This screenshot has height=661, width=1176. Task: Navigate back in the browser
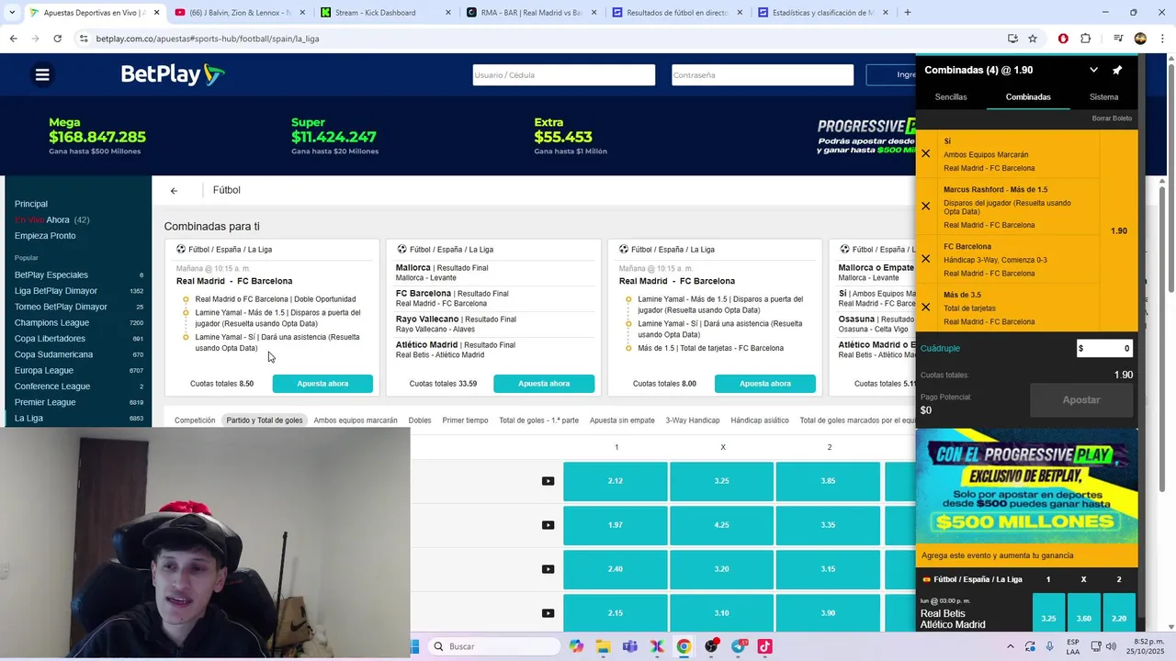13,39
